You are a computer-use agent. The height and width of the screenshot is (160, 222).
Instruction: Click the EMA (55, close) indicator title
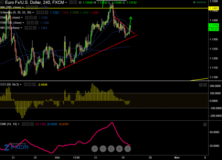pos(11,23)
